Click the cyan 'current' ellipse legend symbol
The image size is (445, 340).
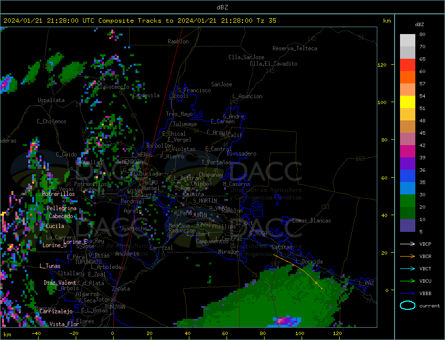(407, 305)
